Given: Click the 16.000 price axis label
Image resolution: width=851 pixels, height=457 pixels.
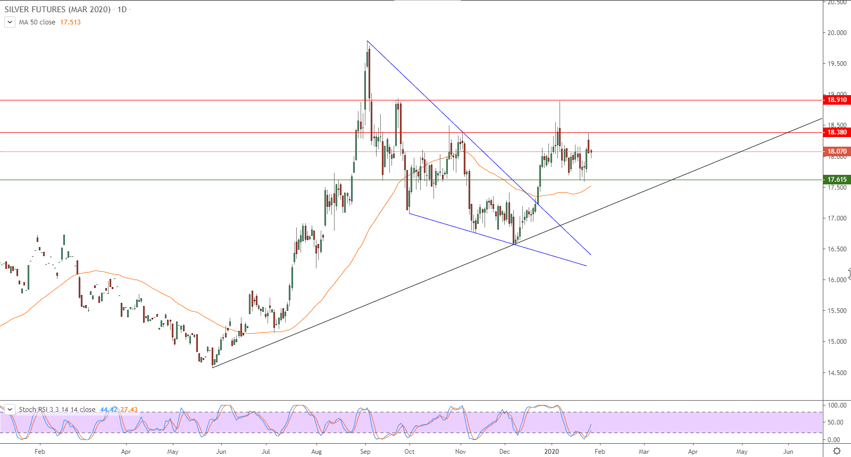Looking at the screenshot, I should tap(837, 280).
